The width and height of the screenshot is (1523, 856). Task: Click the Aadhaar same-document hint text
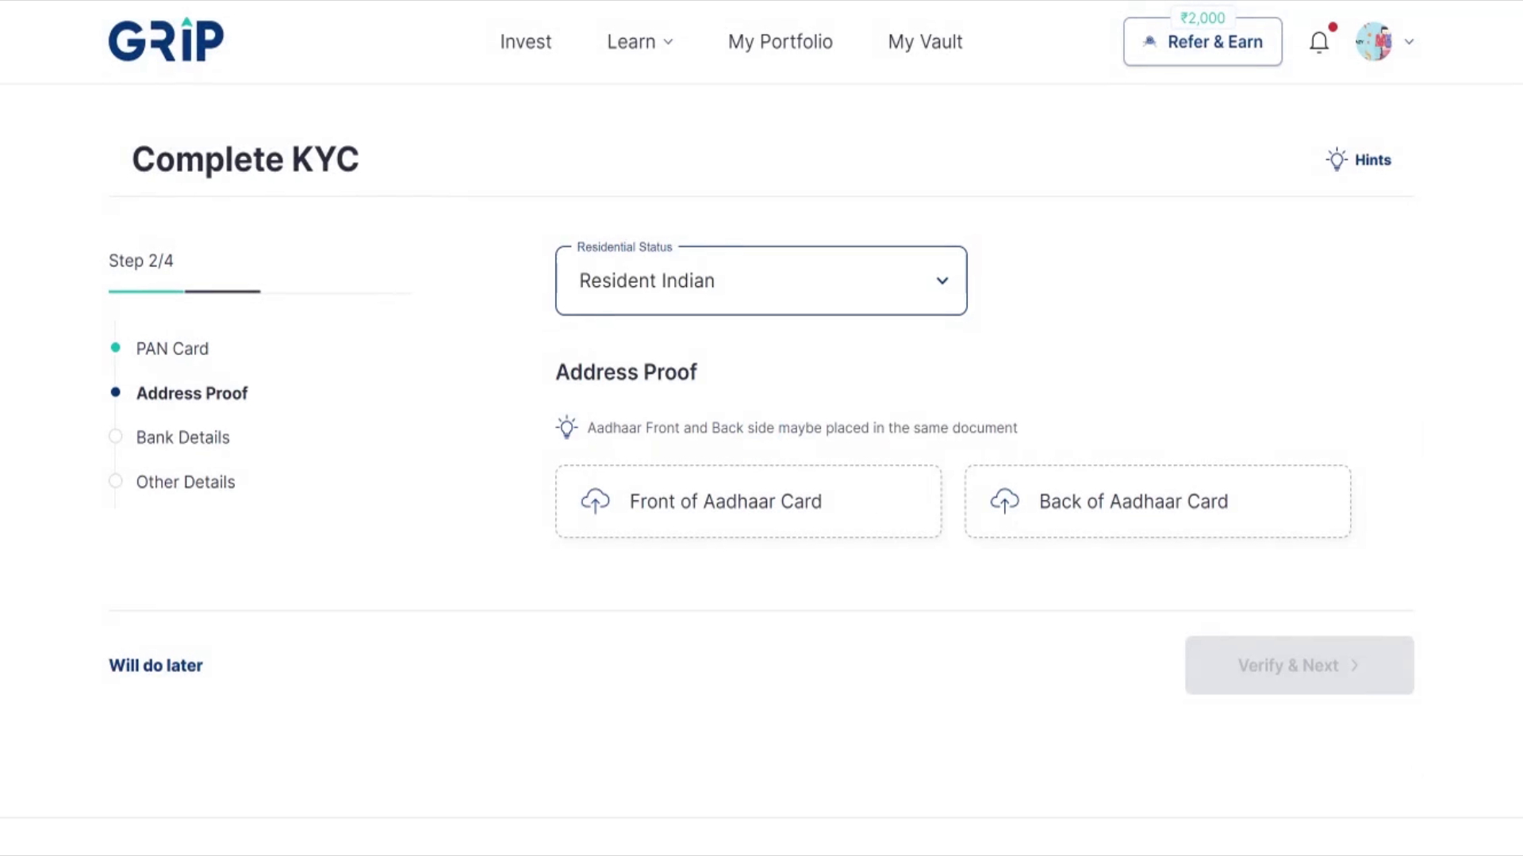click(802, 428)
